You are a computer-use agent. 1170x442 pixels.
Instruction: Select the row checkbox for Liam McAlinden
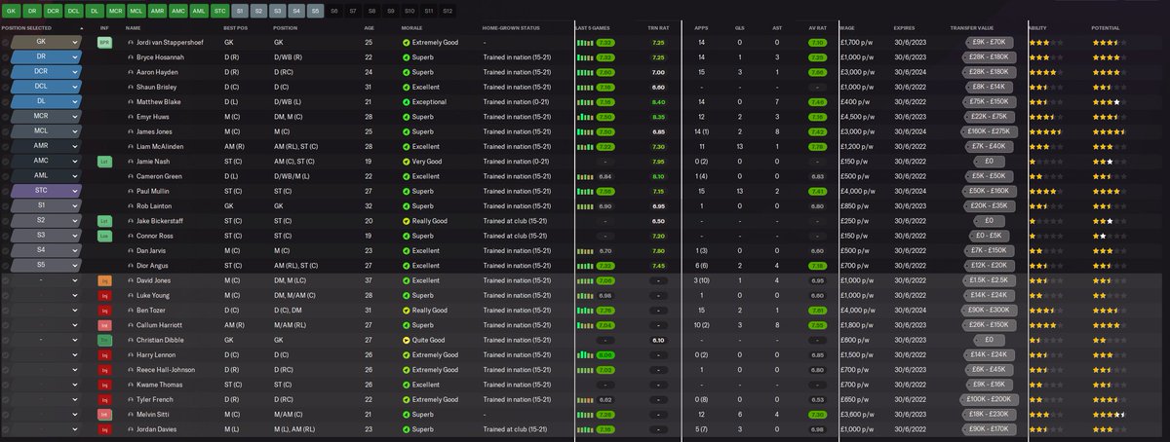[x=5, y=146]
